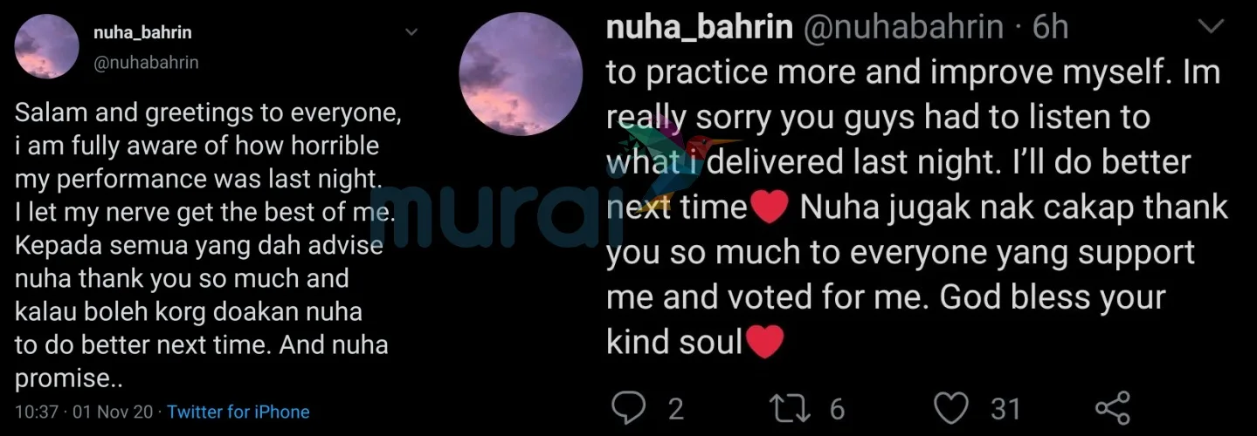Viewport: 1257px width, 436px height.
Task: Open the Twitter for iPhone link
Action: pos(238,412)
